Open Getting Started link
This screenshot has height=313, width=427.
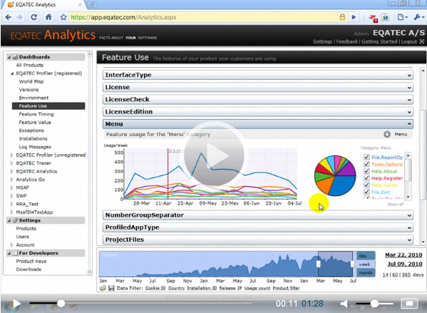[379, 41]
